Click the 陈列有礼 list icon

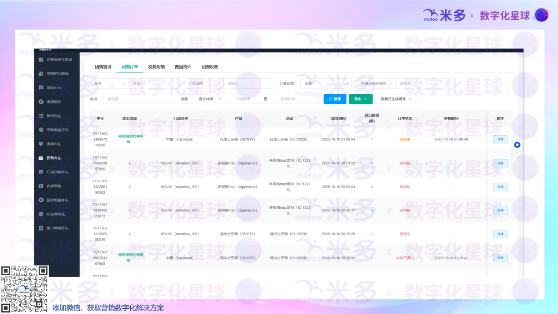tap(41, 116)
